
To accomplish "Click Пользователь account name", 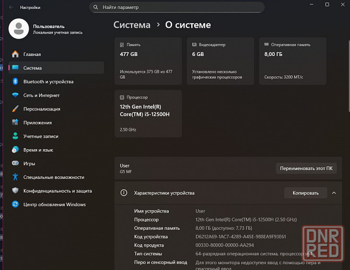I will click(49, 26).
